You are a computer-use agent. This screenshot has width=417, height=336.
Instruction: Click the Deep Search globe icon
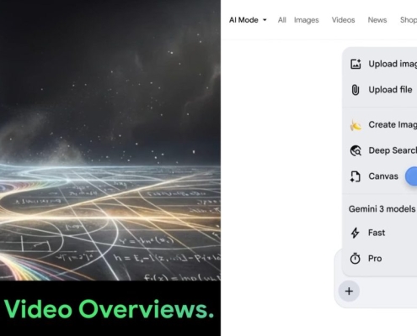click(356, 150)
